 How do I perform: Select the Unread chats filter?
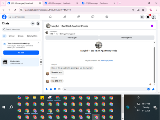point(12,36)
